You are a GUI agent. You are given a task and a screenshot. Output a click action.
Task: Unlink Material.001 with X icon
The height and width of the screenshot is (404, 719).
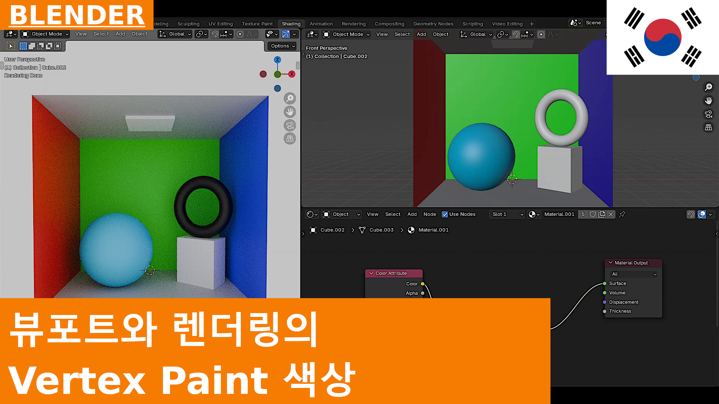[x=611, y=214]
